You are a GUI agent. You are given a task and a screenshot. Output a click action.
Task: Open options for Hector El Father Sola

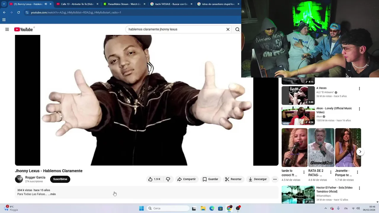point(359,188)
